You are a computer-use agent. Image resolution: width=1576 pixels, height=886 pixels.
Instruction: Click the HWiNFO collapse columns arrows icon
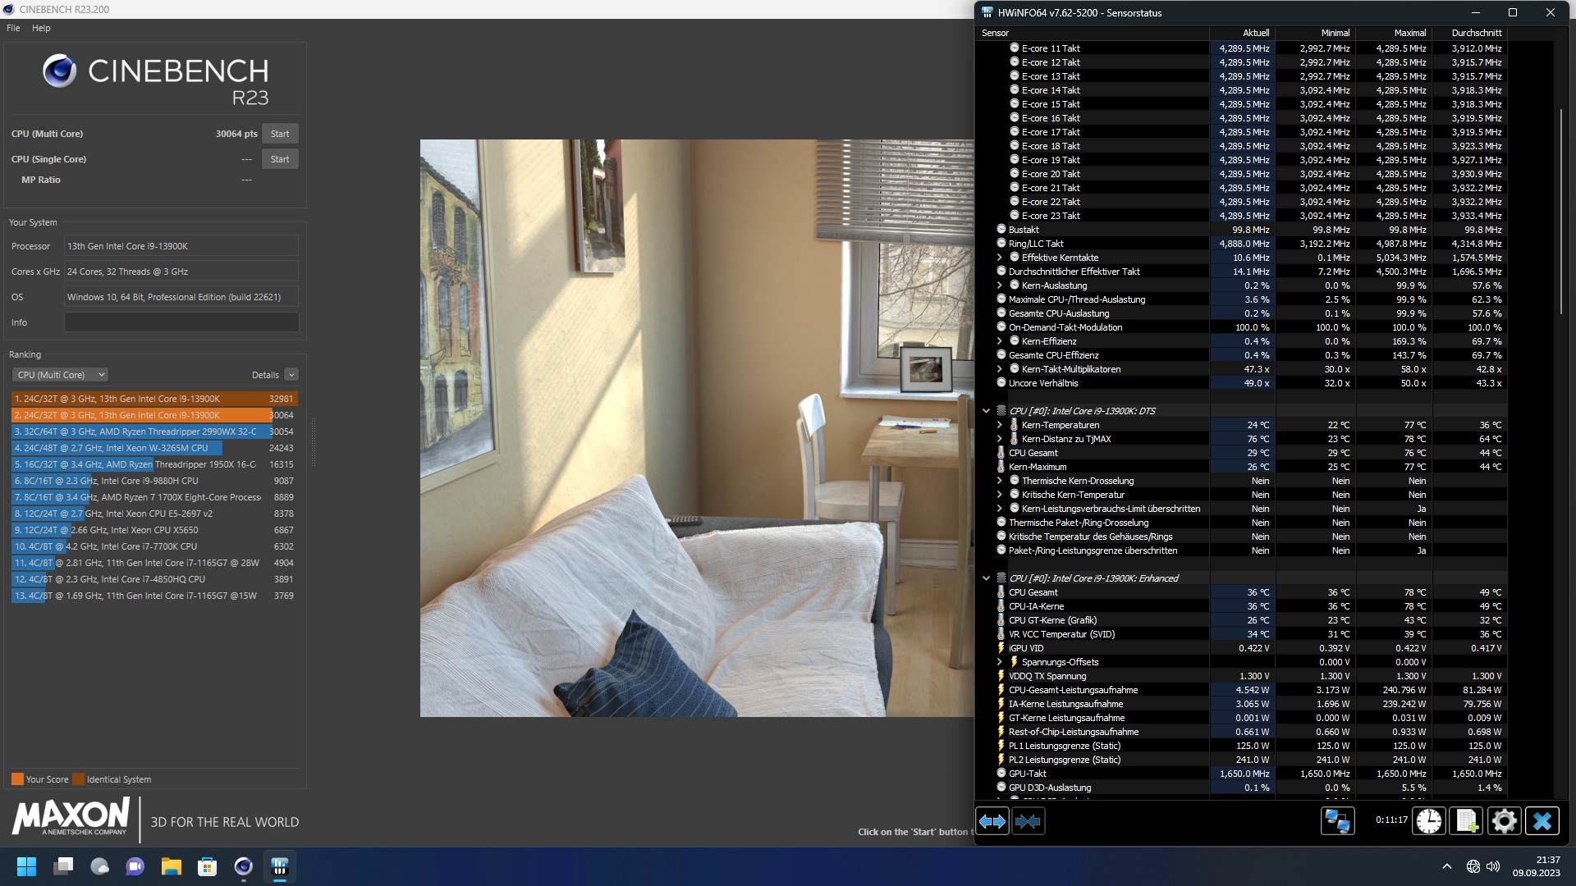pyautogui.click(x=1028, y=821)
